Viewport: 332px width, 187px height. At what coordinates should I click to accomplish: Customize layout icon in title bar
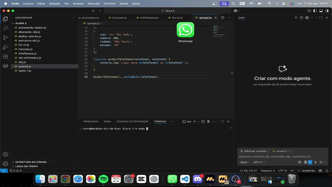[309, 11]
